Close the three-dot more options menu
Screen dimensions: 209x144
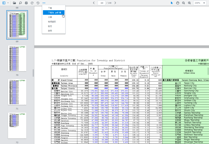point(44,3)
